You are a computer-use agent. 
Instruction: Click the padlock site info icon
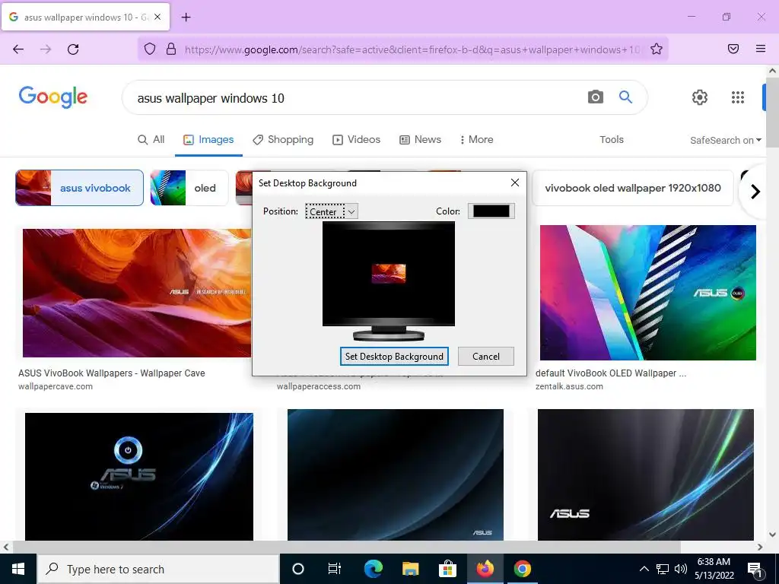[x=171, y=49]
